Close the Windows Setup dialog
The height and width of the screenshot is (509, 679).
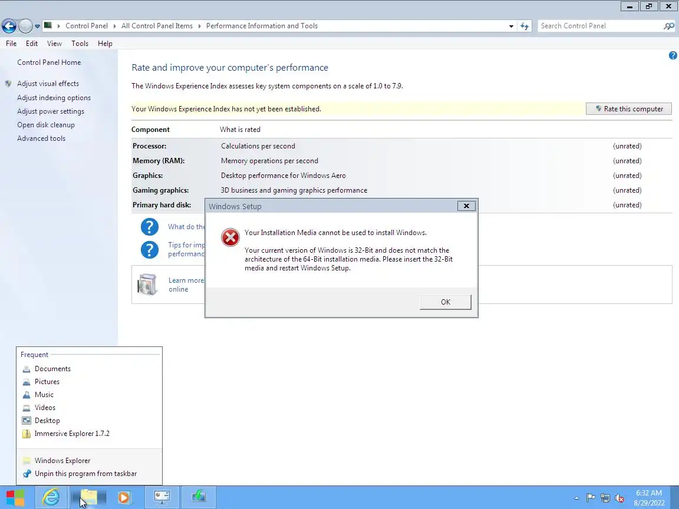pyautogui.click(x=466, y=206)
